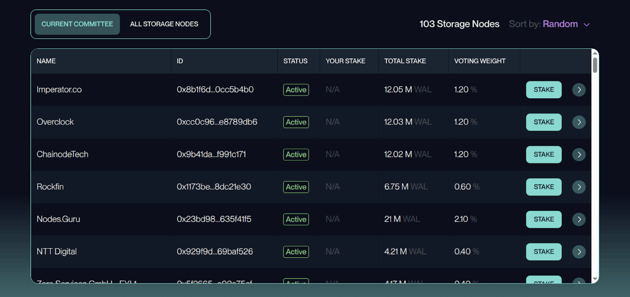The width and height of the screenshot is (630, 297).
Task: Click the node list scrollbar
Action: coord(595,66)
